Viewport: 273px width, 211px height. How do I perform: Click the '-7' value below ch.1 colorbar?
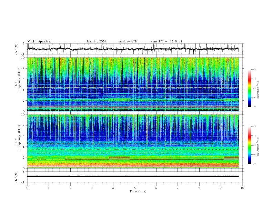click(254, 107)
